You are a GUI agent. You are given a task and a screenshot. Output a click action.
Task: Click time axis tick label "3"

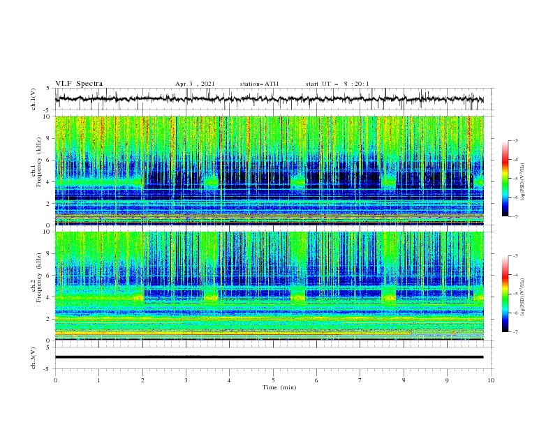click(186, 380)
